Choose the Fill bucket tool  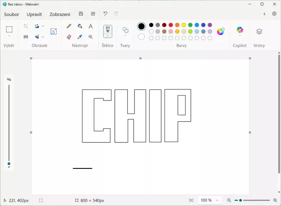[80, 26]
